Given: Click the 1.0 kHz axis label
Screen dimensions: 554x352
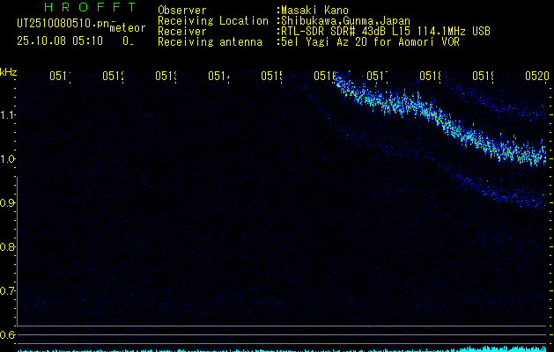Looking at the screenshot, I should click(7, 159).
